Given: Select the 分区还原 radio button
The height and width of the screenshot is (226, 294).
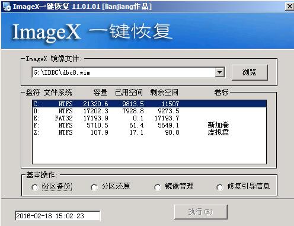Looking at the screenshot, I should [x=94, y=187].
